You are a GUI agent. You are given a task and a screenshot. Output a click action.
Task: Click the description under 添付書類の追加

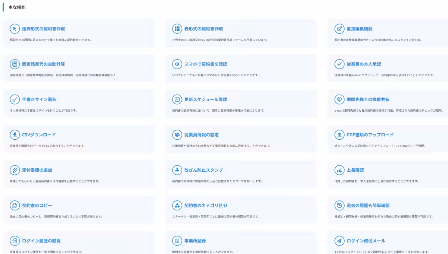(55, 181)
